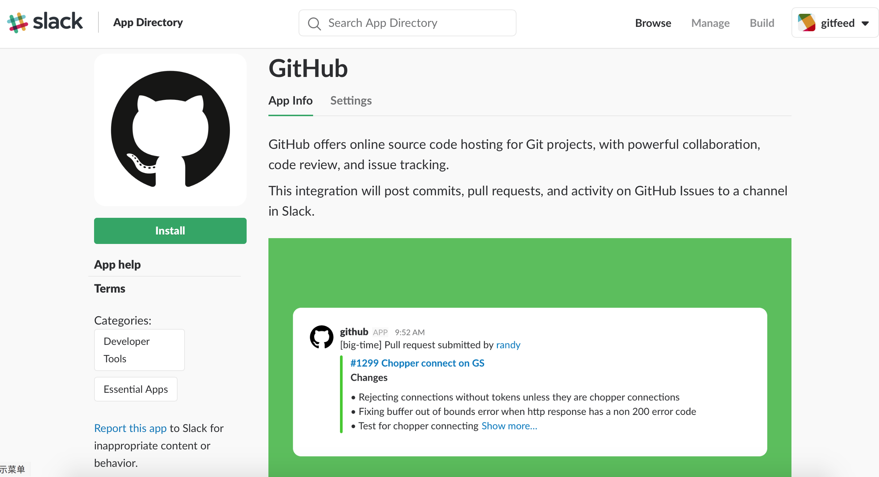Click the search magnifier icon
879x477 pixels.
point(314,24)
